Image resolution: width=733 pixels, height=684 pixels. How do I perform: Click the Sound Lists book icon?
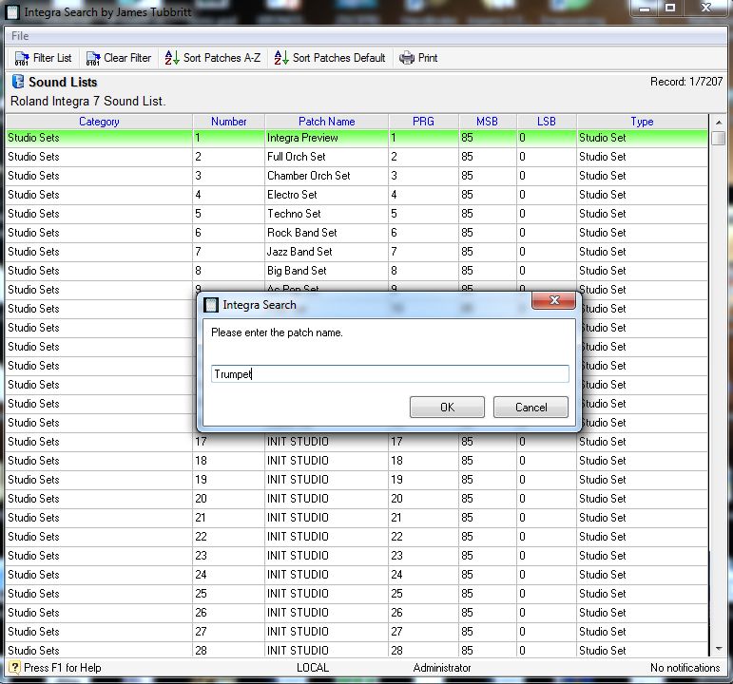click(18, 82)
